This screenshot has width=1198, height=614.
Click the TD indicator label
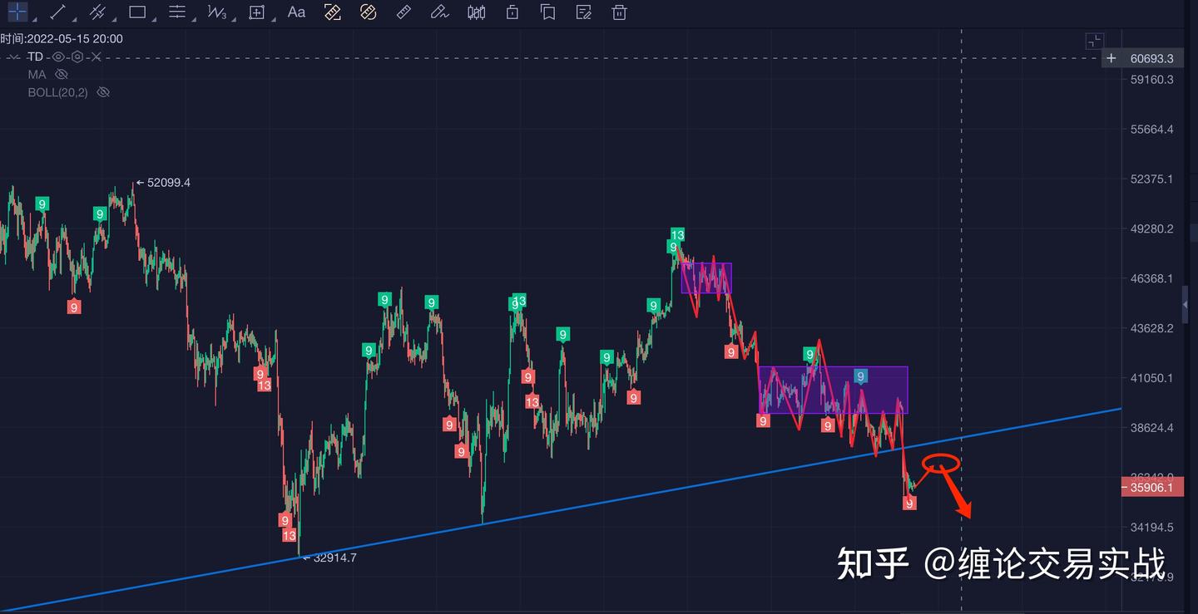pyautogui.click(x=35, y=56)
